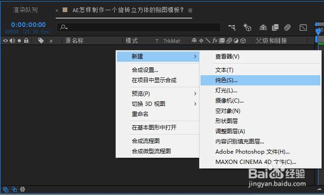Click the audio speaker column header

[x=13, y=40]
